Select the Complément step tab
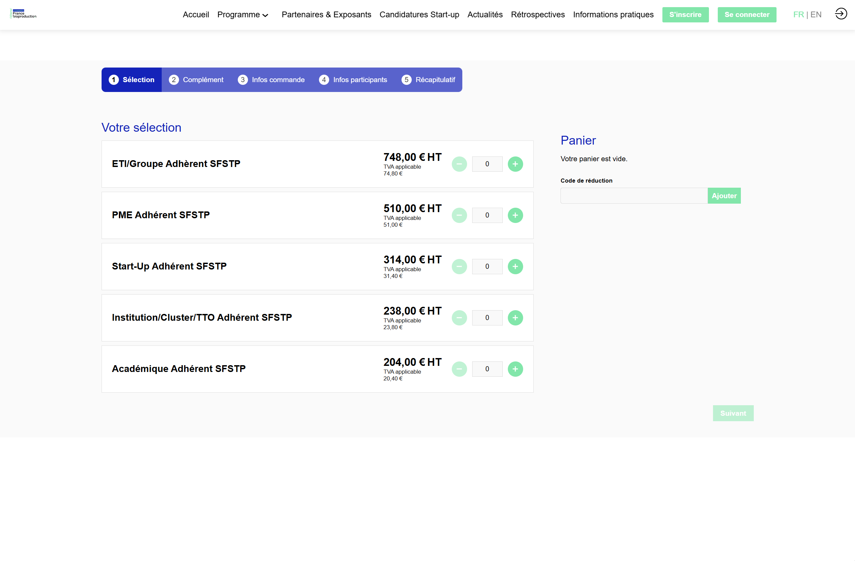Viewport: 855px width, 561px height. pyautogui.click(x=196, y=80)
